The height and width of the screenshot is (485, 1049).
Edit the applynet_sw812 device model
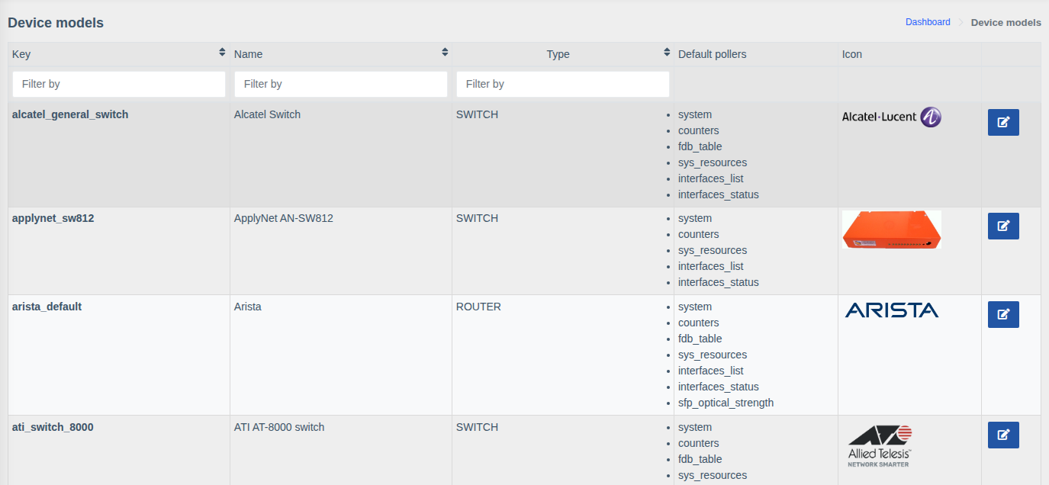click(x=1003, y=226)
